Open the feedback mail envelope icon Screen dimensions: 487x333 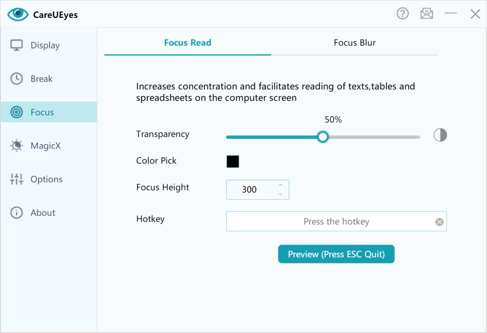[x=426, y=14]
